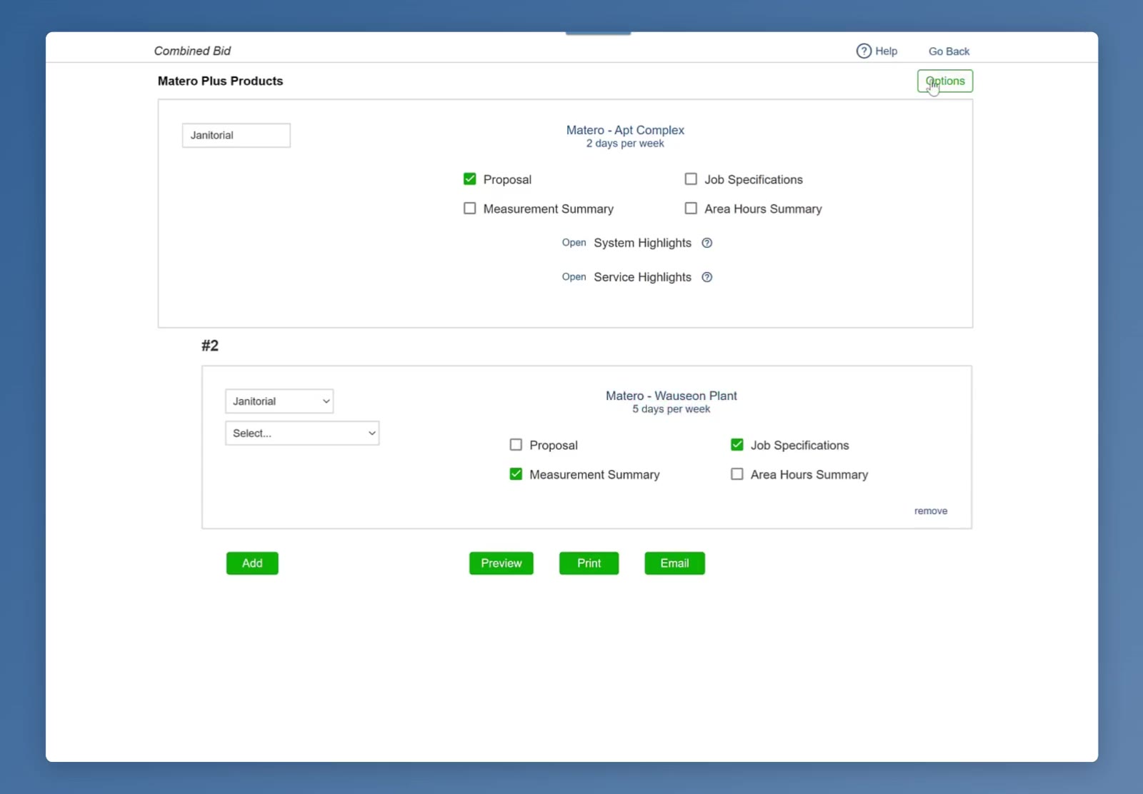Remove the Wauseon Plant bid #2
Image resolution: width=1143 pixels, height=794 pixels.
[x=931, y=511]
